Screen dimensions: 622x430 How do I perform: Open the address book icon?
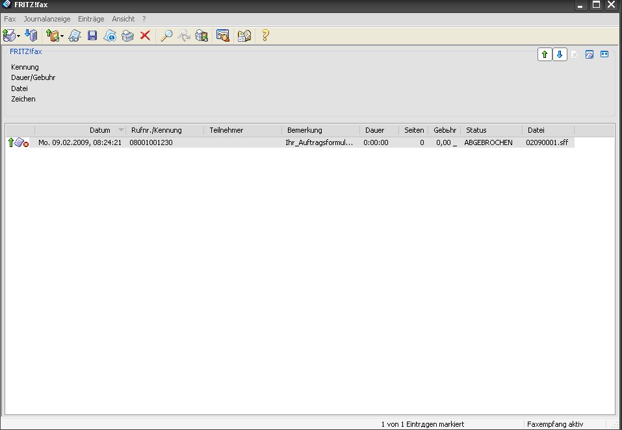(x=244, y=36)
